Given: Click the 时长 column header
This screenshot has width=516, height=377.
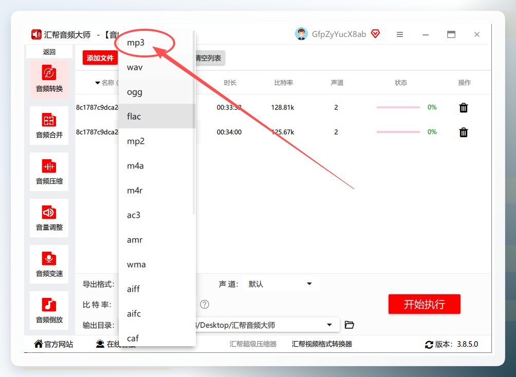Looking at the screenshot, I should click(230, 83).
